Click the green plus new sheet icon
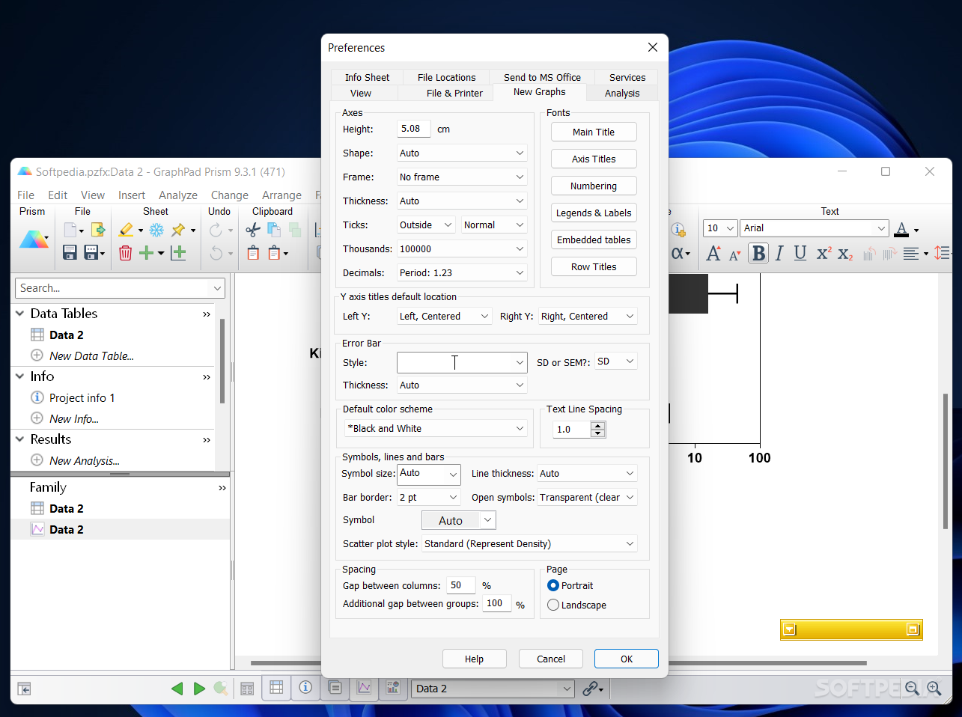Viewport: 962px width, 717px height. tap(147, 253)
